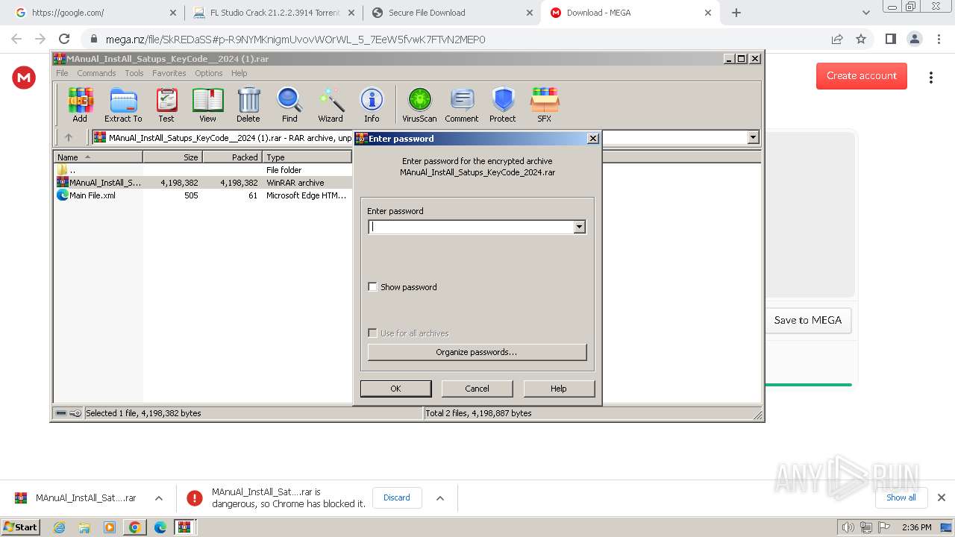The height and width of the screenshot is (537, 955).
Task: Click the Windows Start button
Action: click(21, 527)
